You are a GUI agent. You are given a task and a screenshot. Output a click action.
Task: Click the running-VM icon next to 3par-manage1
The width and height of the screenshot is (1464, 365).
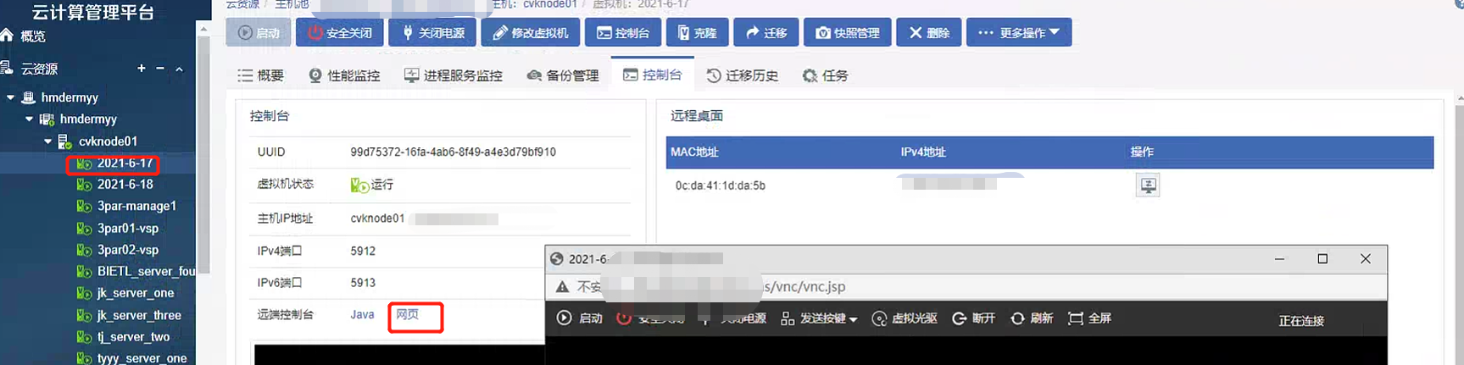(84, 206)
